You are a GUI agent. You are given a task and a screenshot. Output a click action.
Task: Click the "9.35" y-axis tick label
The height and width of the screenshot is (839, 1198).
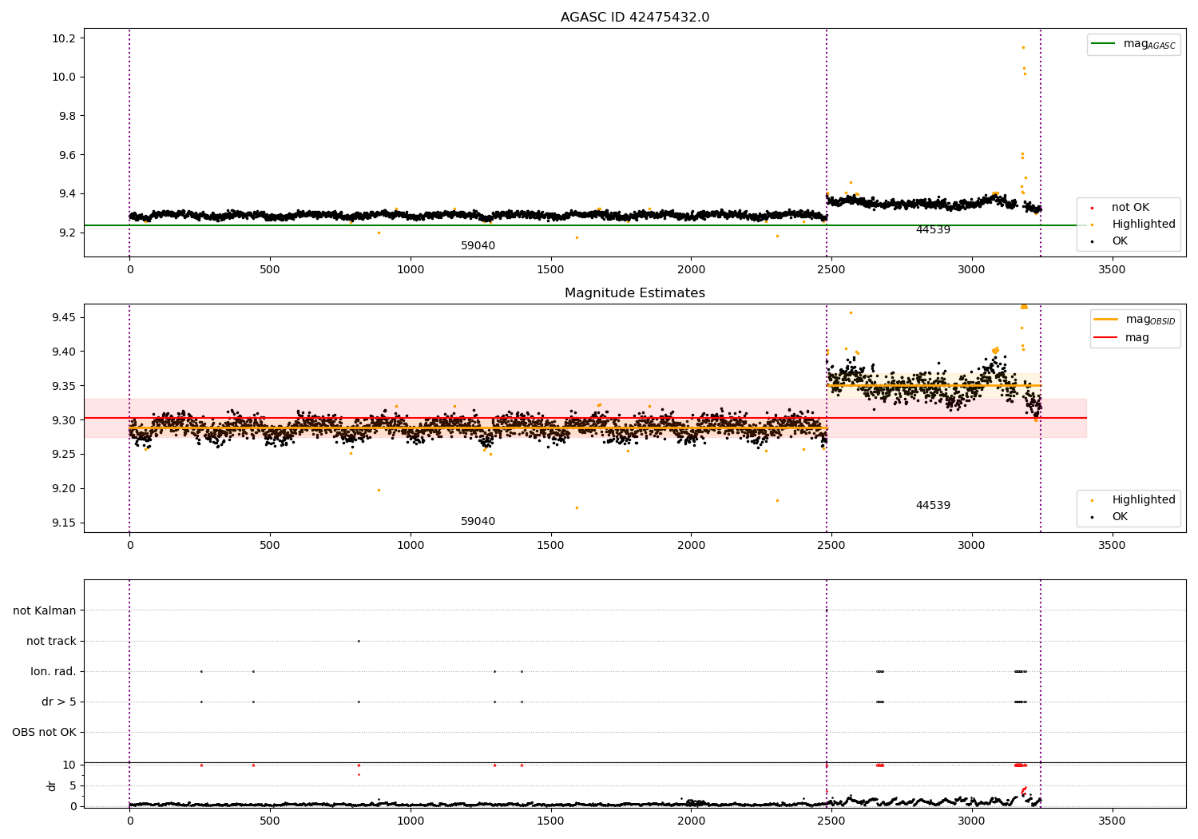[64, 386]
